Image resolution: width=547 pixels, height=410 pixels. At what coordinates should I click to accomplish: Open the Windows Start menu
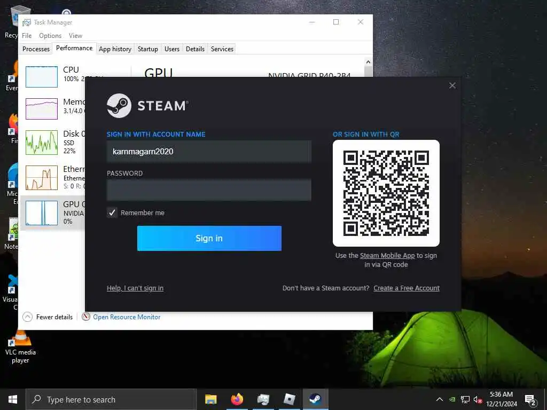13,399
